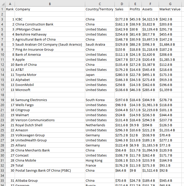The height and width of the screenshot is (186, 184).
Task: Click Berkshire Hathaway's profits '$81.4 B'
Action: point(135,34)
